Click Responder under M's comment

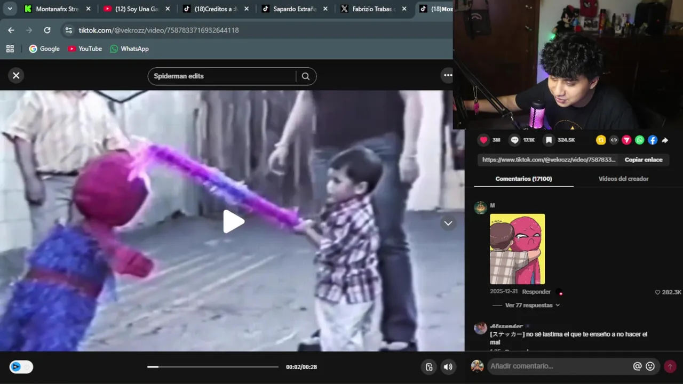(x=536, y=292)
